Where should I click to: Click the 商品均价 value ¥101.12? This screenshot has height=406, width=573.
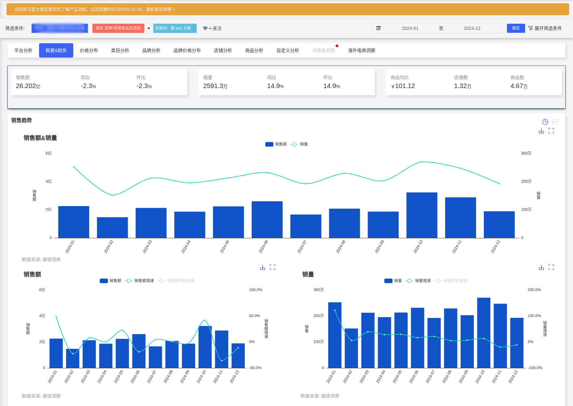pyautogui.click(x=403, y=86)
